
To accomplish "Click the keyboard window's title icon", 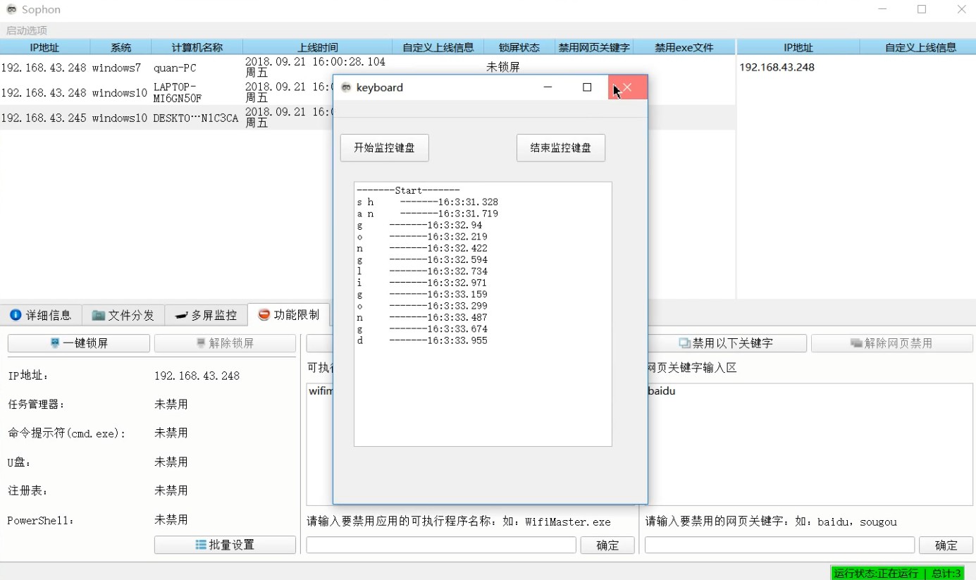I will click(346, 87).
